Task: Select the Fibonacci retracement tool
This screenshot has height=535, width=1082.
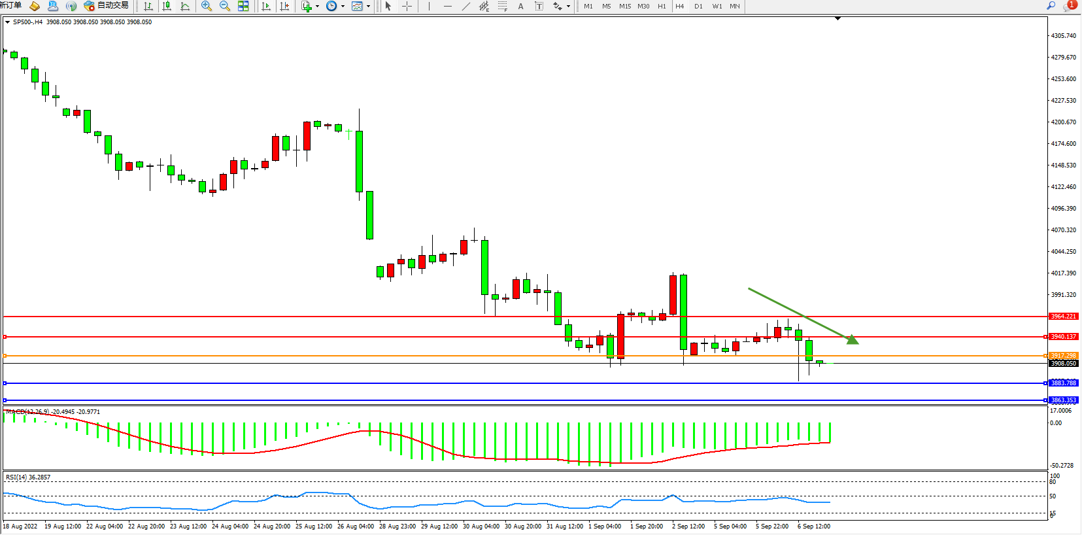Action: click(502, 6)
